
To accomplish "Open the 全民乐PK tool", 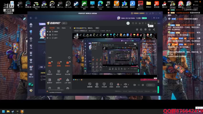I will (x=59, y=81).
